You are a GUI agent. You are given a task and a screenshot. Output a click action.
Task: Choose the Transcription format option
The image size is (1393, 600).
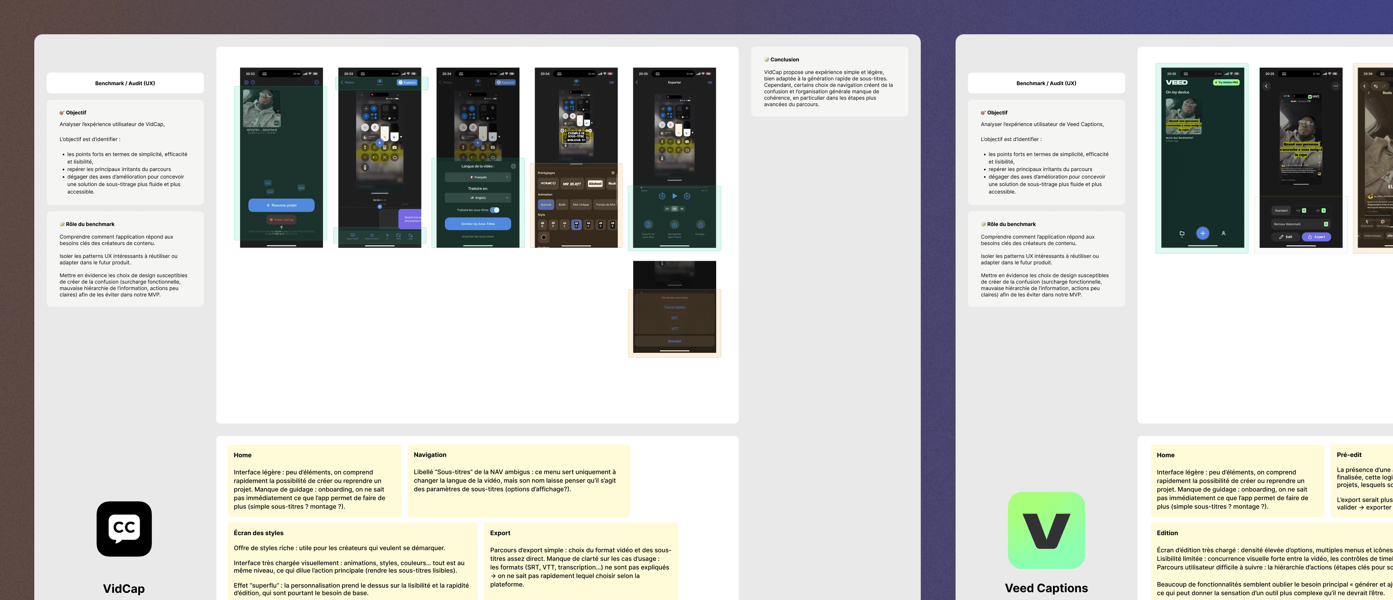point(674,307)
